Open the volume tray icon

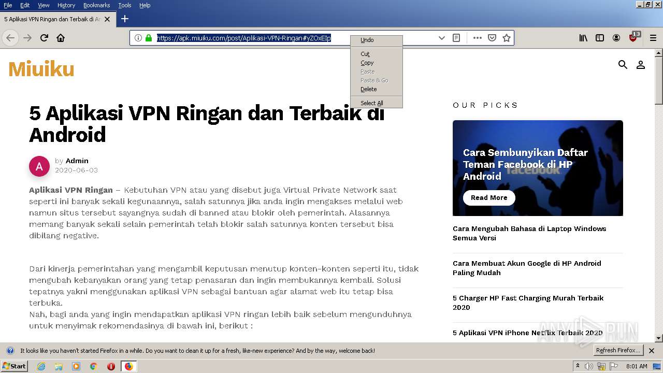589,366
